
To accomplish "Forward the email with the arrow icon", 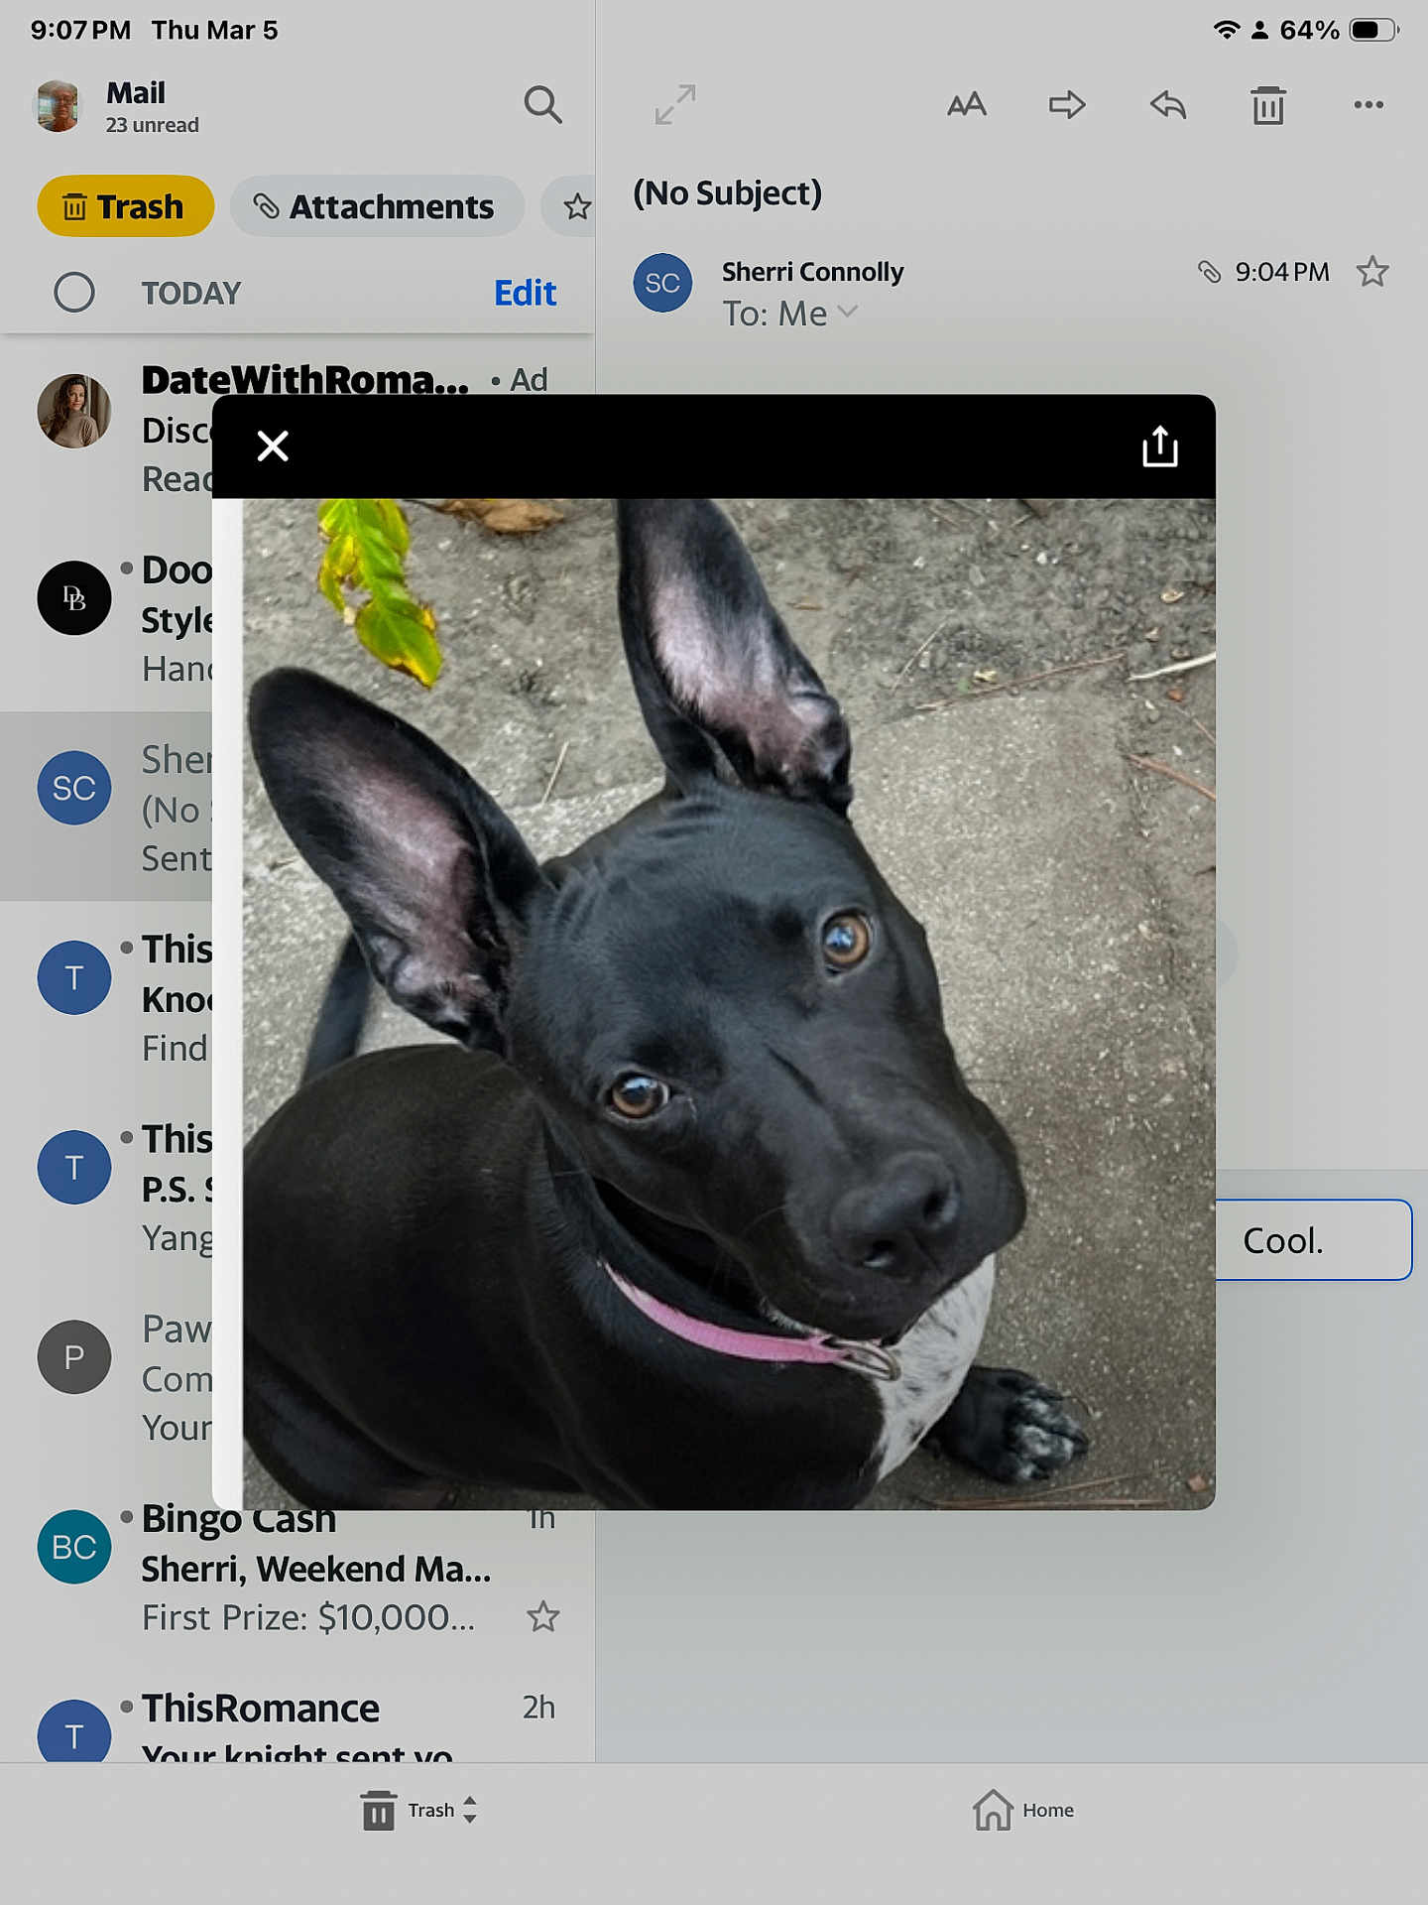I will [1067, 104].
